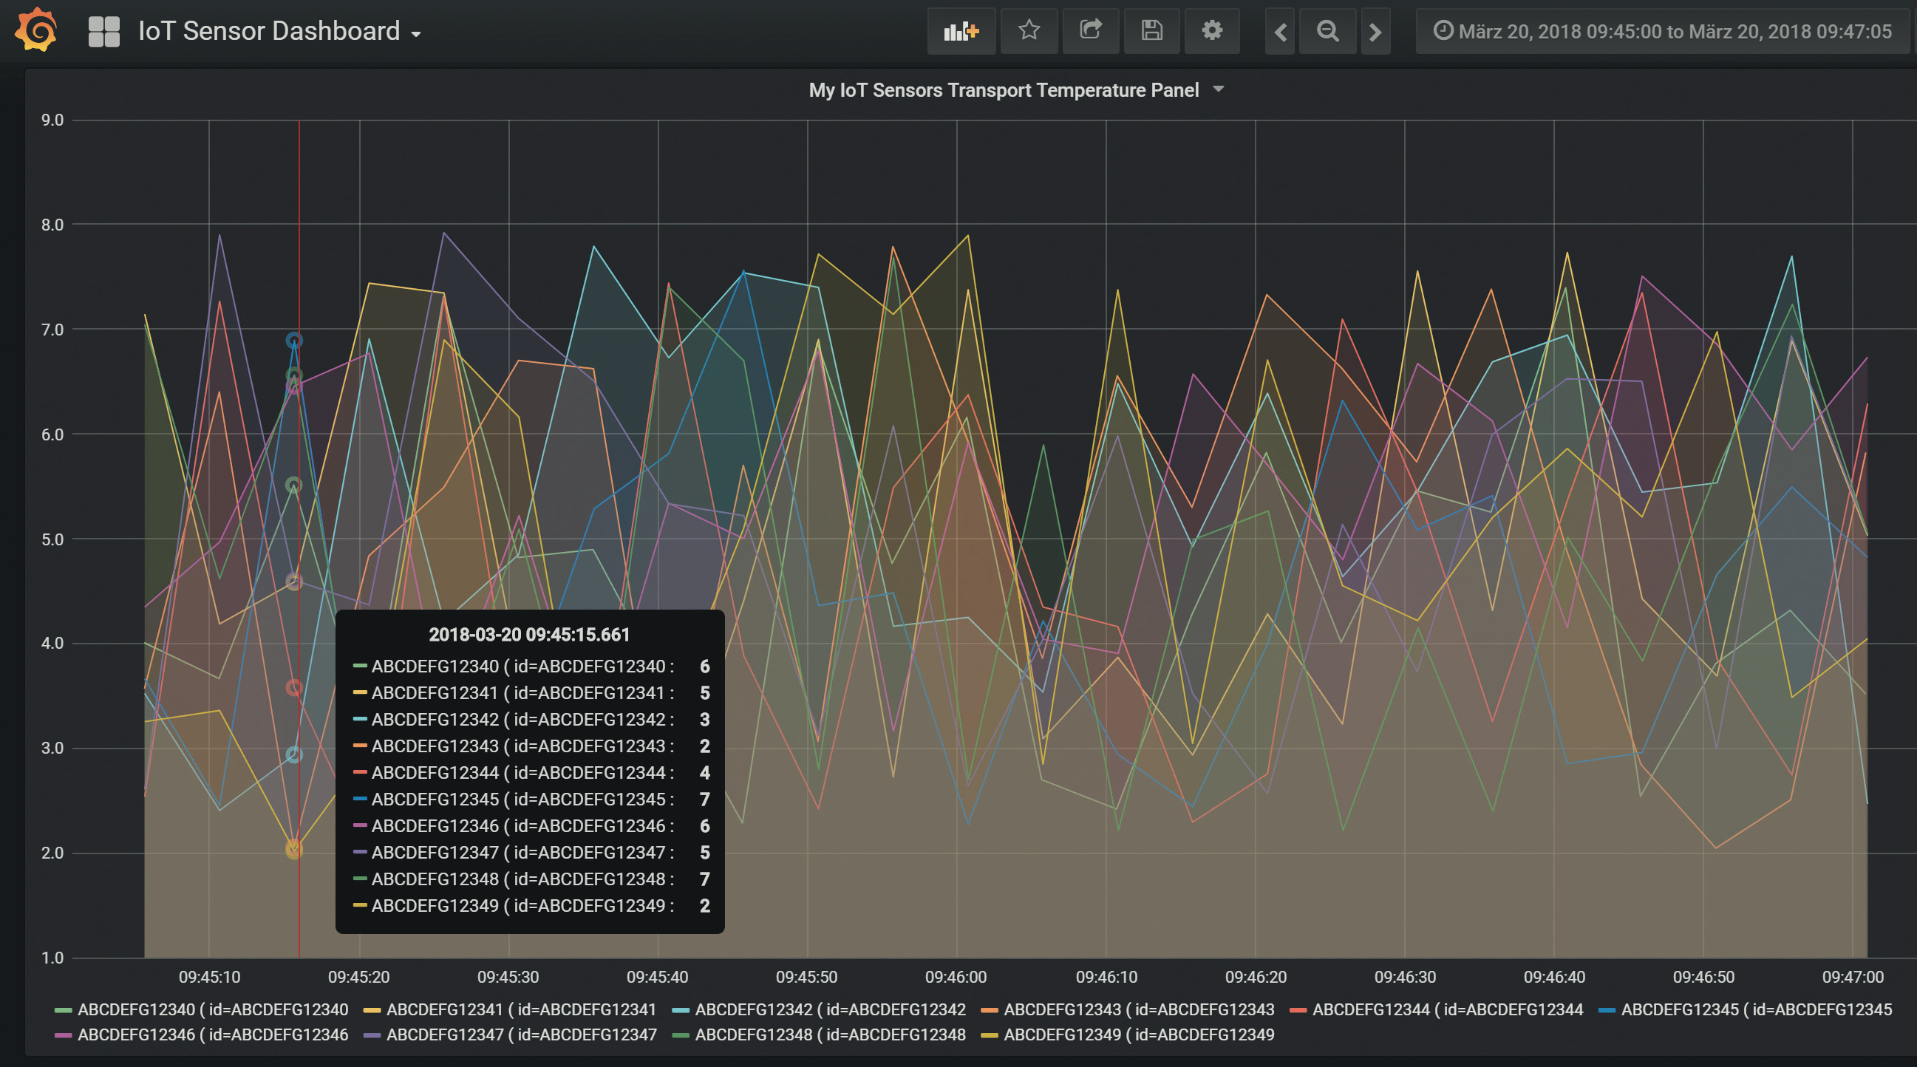Open the time range picker

(x=1664, y=31)
